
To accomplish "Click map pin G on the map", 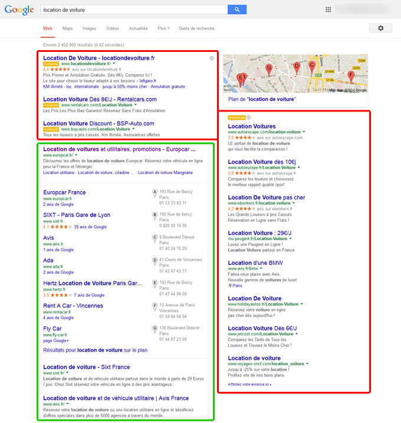I will [x=268, y=70].
